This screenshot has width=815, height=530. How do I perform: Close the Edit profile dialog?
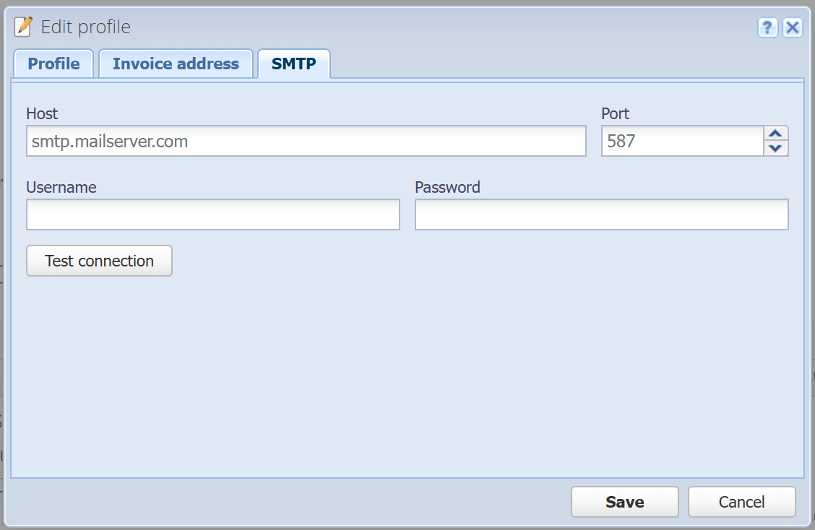tap(793, 27)
